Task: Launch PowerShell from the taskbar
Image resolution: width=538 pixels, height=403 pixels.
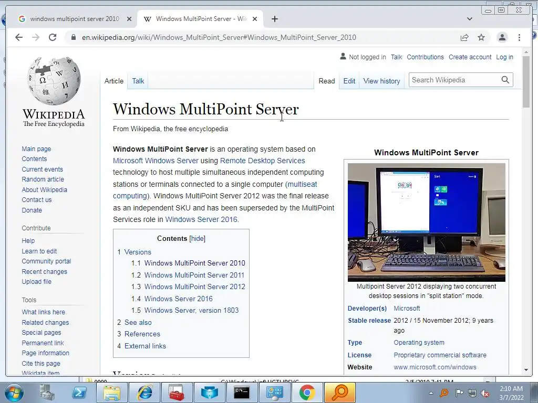Action: pyautogui.click(x=79, y=393)
